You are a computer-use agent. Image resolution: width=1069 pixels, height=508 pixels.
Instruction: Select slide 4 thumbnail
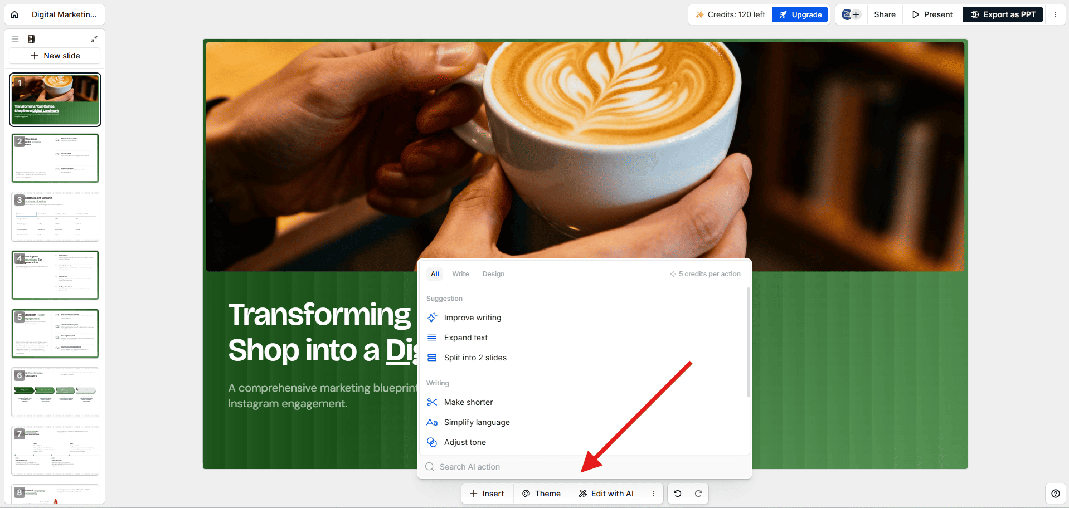[55, 275]
